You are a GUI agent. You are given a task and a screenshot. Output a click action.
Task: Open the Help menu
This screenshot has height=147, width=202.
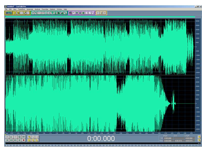[x=65, y=9]
